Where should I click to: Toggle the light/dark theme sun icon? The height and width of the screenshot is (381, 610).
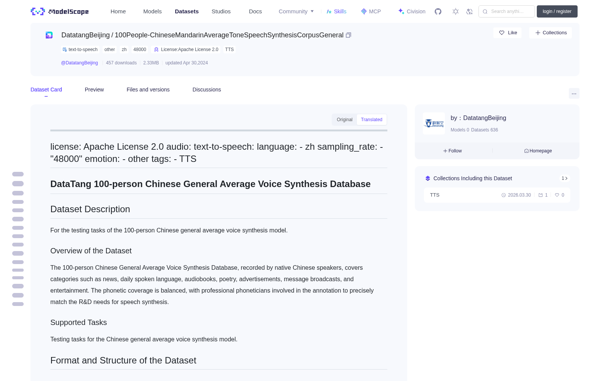(456, 11)
